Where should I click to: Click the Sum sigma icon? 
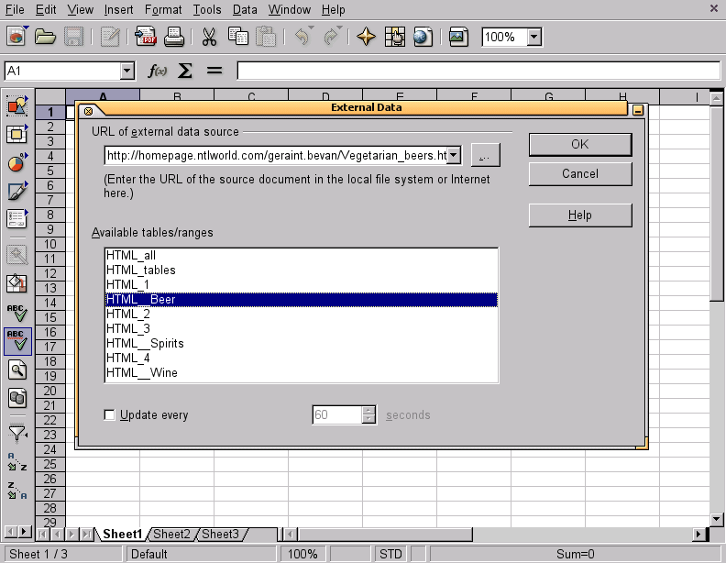[x=185, y=71]
